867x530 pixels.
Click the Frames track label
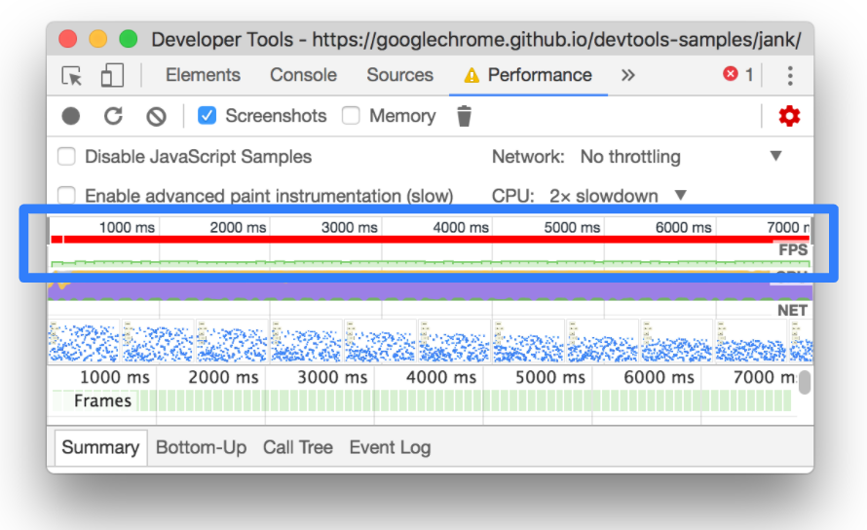click(103, 400)
